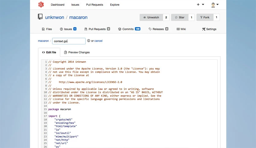Click the "mime/multipart" import line
This screenshot has width=256, height=148.
(66, 136)
